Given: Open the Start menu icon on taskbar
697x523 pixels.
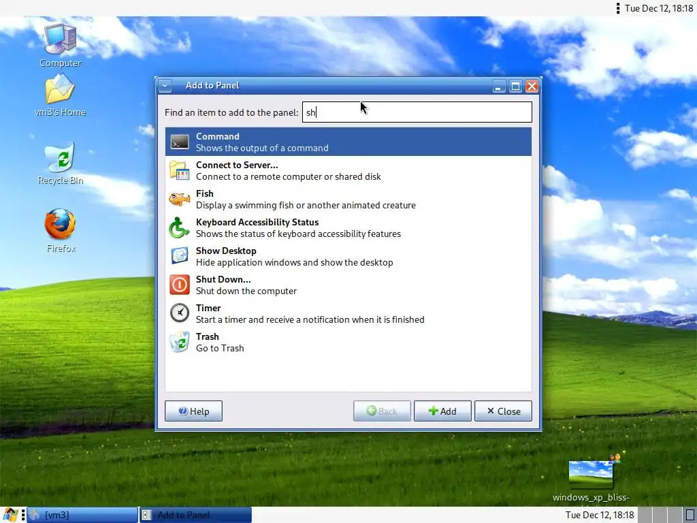Looking at the screenshot, I should click(10, 515).
